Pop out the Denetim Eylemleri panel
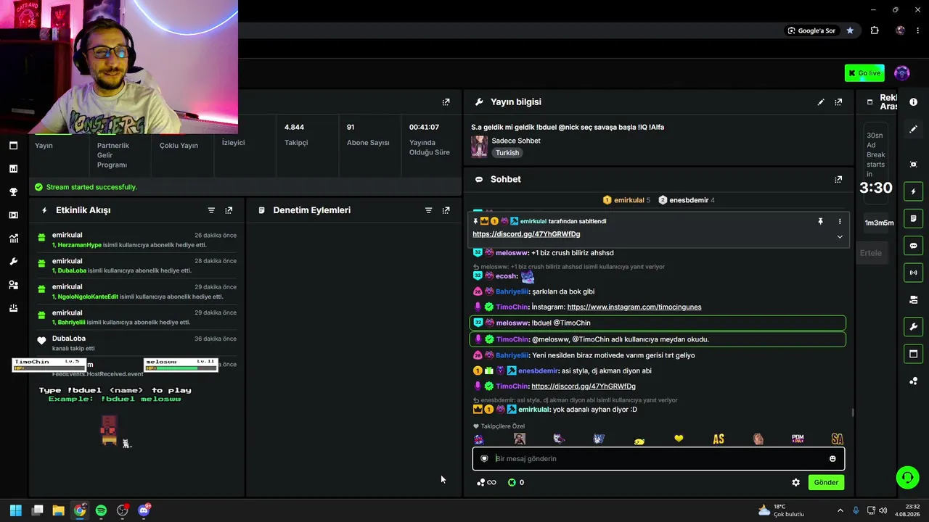Screen dimensions: 929x522 click(446, 210)
